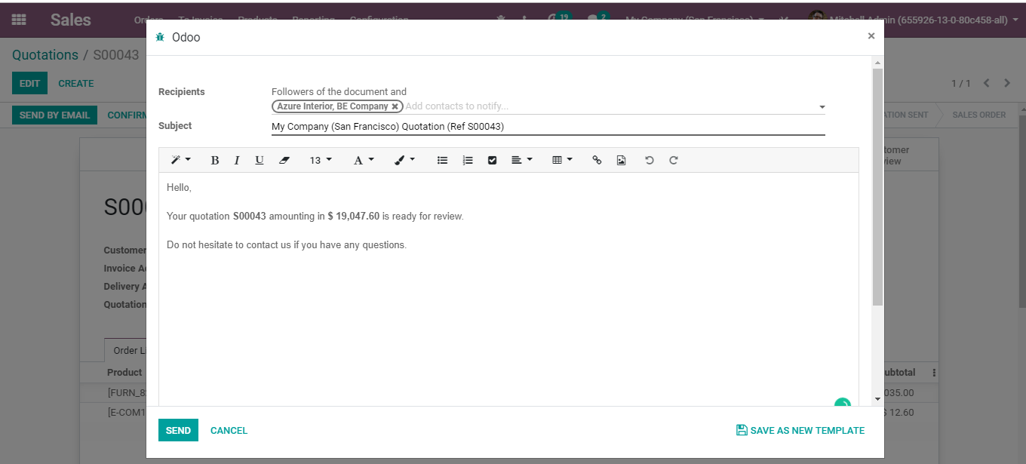Viewport: 1026px width, 464px height.
Task: Click the SEND button in dialog
Action: coord(178,430)
